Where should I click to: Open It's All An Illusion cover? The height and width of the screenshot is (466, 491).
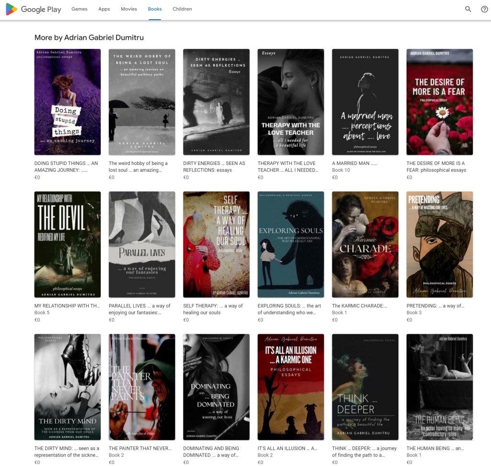291,387
